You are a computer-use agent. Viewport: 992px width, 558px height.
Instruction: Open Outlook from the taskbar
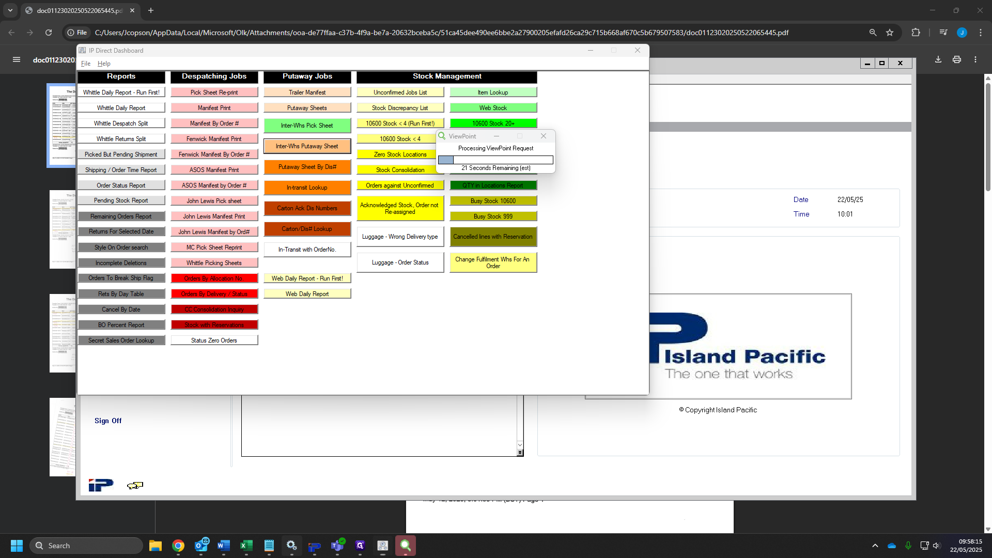click(x=201, y=546)
